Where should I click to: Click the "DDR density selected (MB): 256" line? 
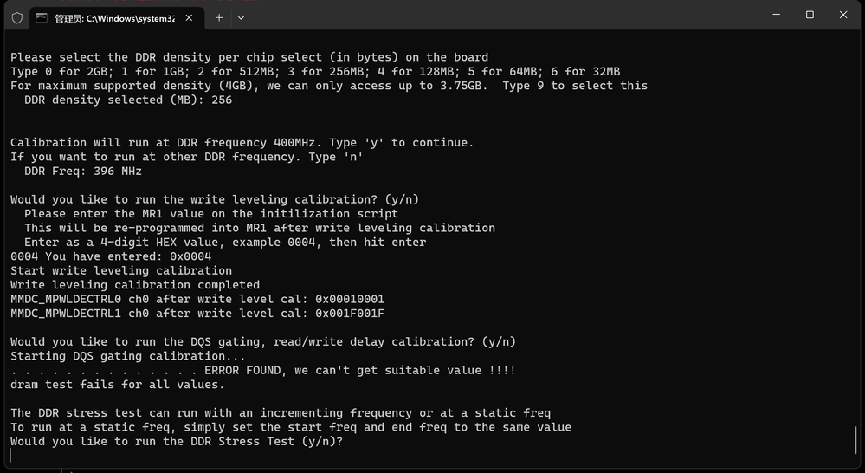(x=128, y=100)
